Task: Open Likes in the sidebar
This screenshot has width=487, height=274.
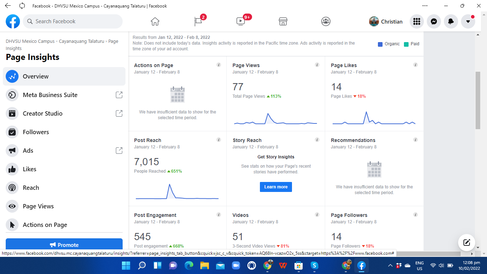Action: [64, 169]
